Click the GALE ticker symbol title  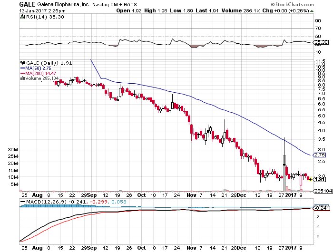[x=28, y=4]
